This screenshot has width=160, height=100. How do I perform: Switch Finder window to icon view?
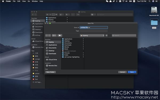(x=47, y=15)
